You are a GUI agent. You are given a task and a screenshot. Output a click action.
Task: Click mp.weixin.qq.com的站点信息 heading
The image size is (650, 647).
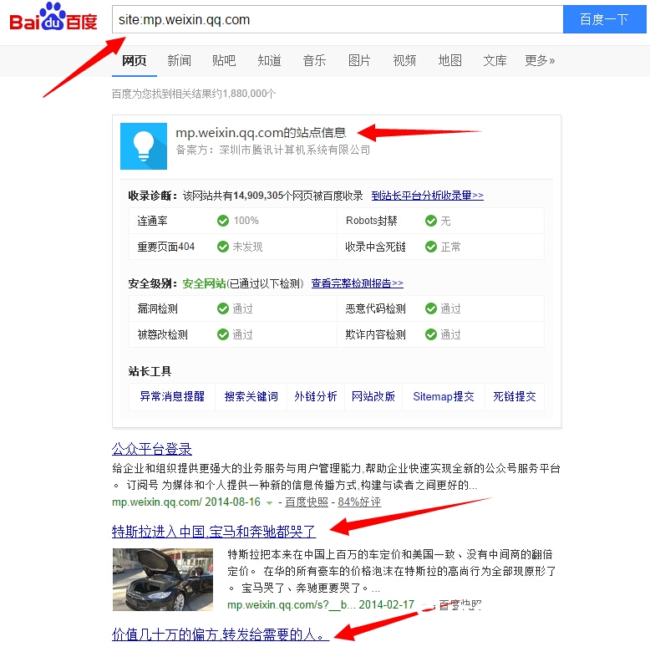(x=261, y=133)
